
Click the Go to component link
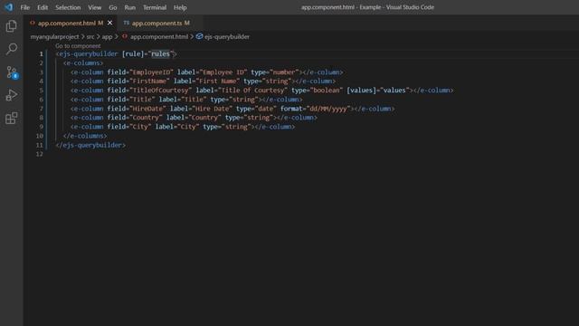78,46
